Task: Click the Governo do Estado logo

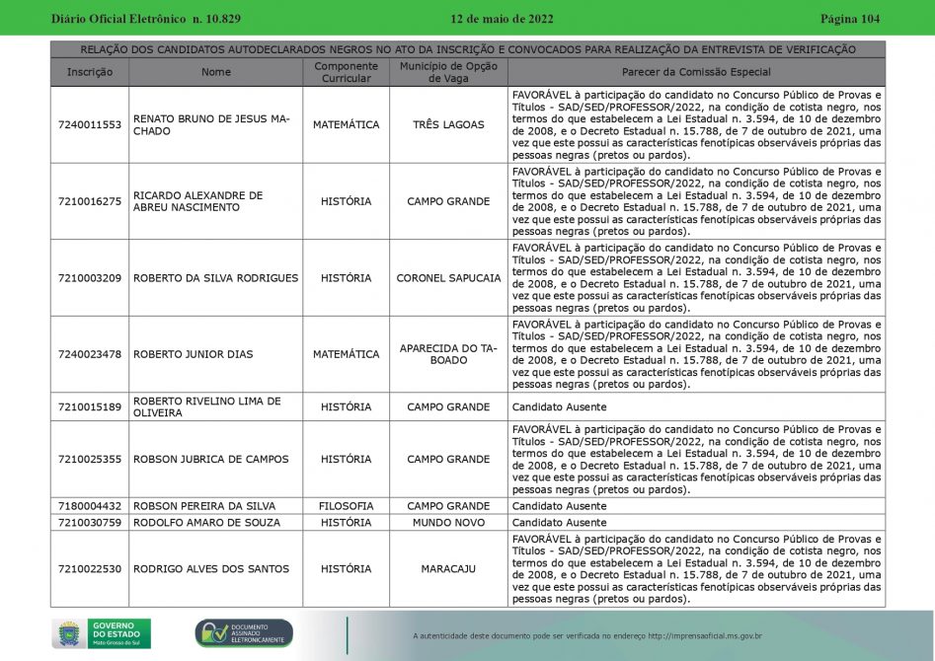Action: click(x=101, y=633)
